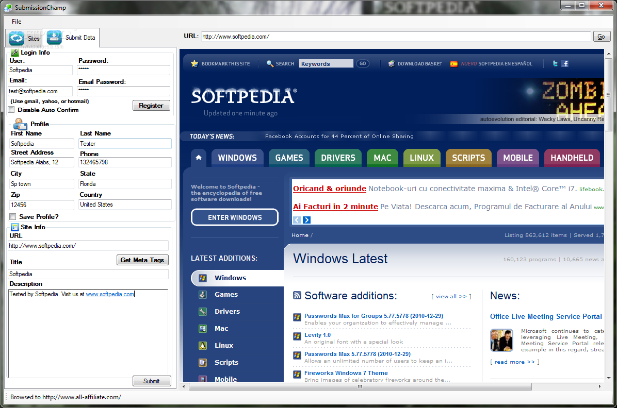Image resolution: width=617 pixels, height=408 pixels.
Task: Click the Facebook icon
Action: click(565, 63)
